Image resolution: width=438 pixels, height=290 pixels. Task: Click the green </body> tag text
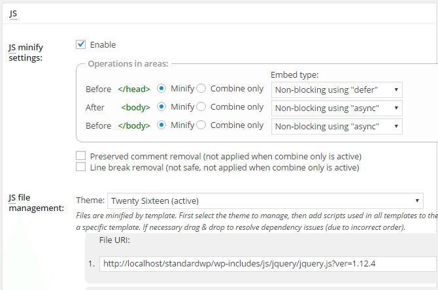tap(134, 126)
